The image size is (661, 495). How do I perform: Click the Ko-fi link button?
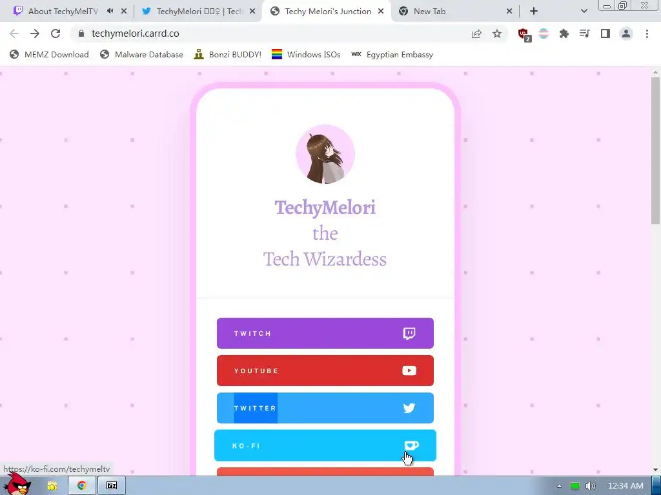click(325, 445)
